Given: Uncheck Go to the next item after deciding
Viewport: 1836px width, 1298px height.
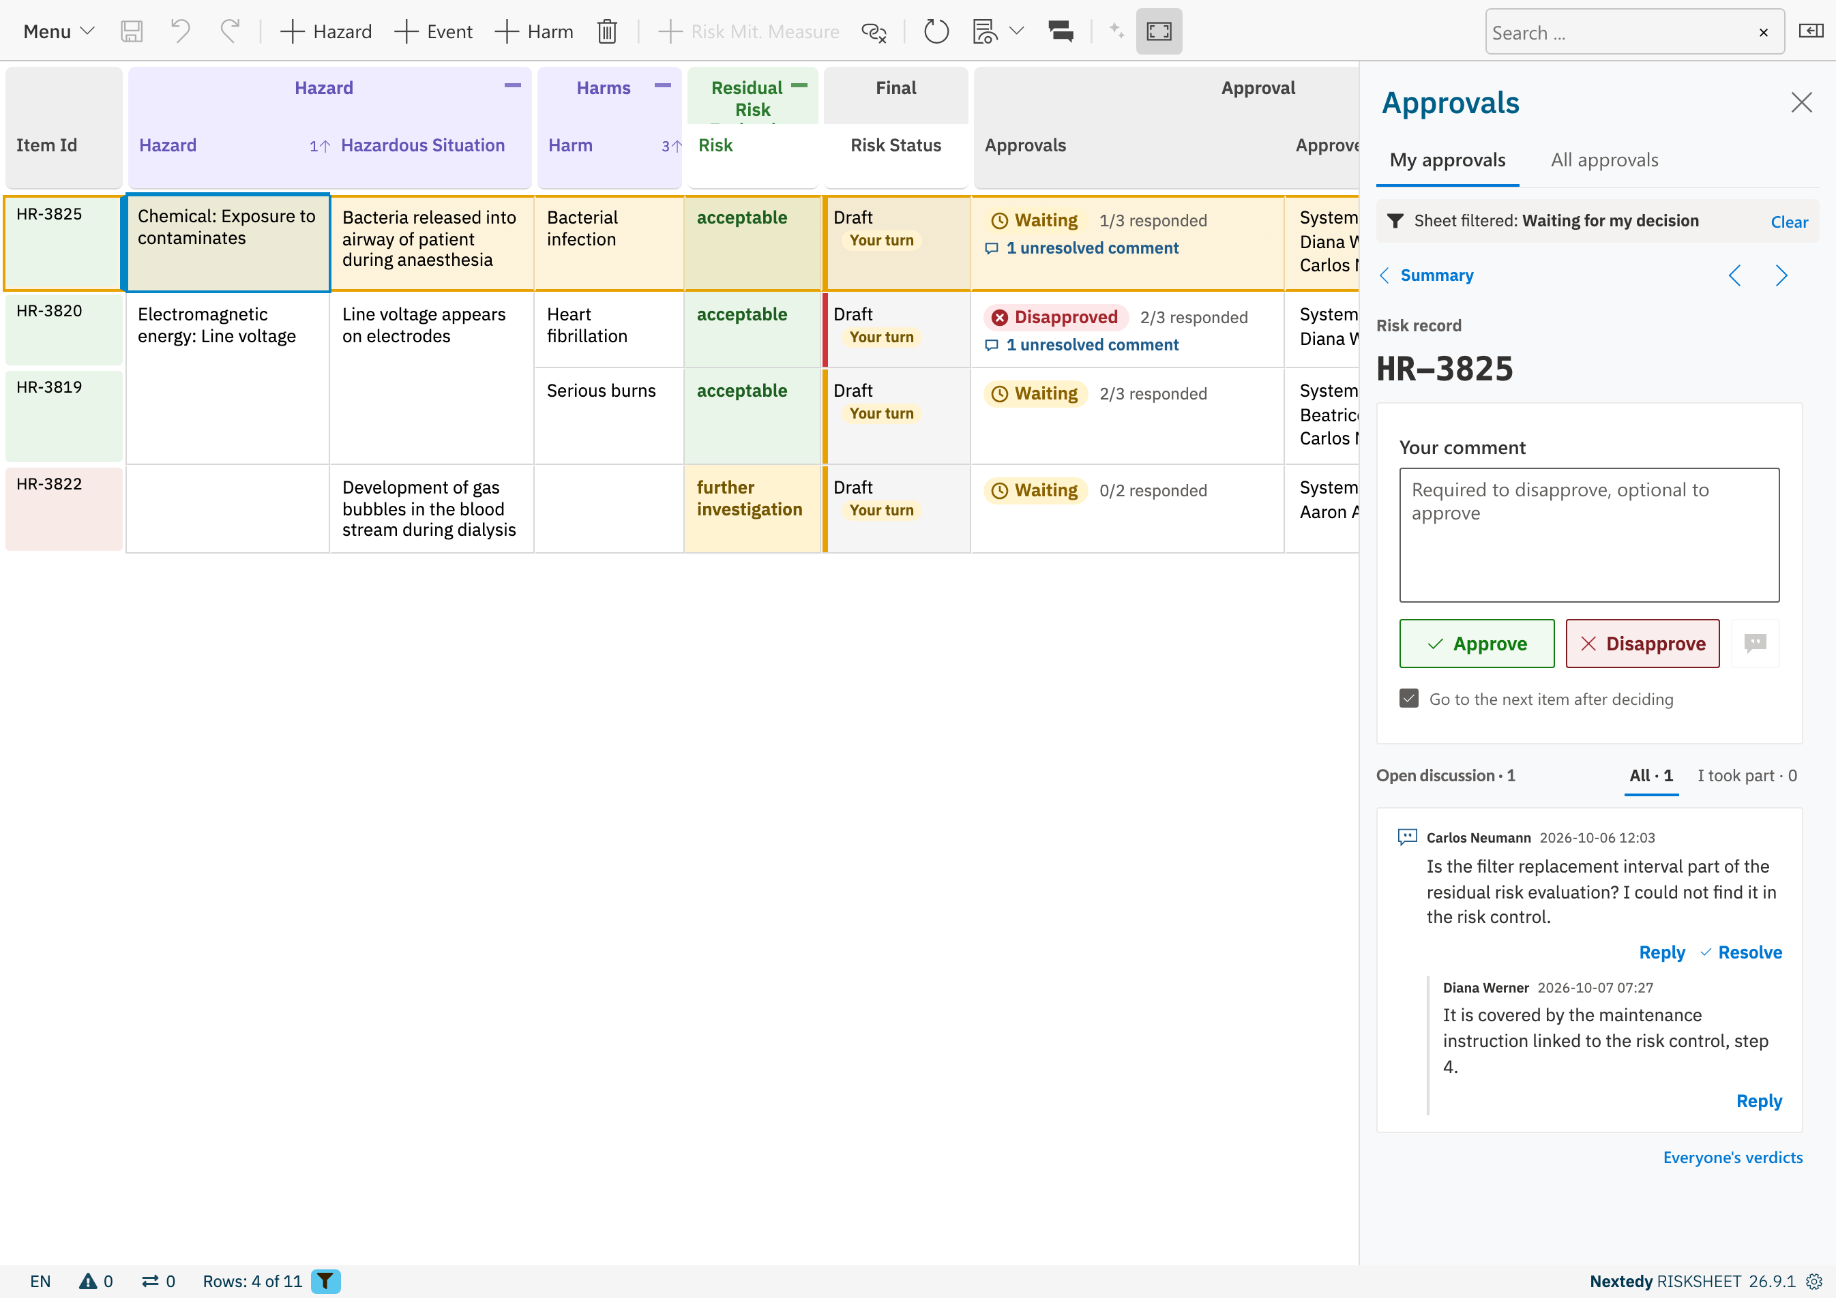Looking at the screenshot, I should click(1409, 699).
